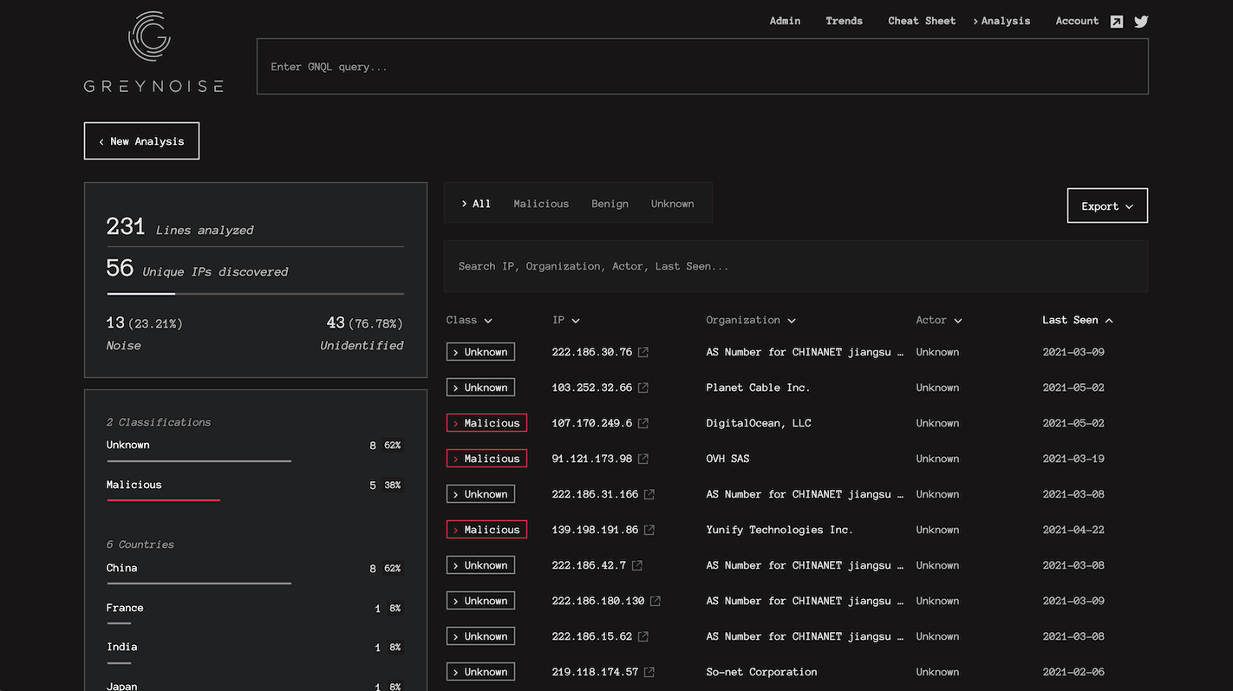The image size is (1233, 691).
Task: Open external link icon for 107.170.249.6
Action: (x=643, y=423)
